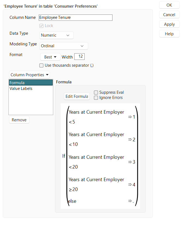Click the Cancel button

pos(169,14)
